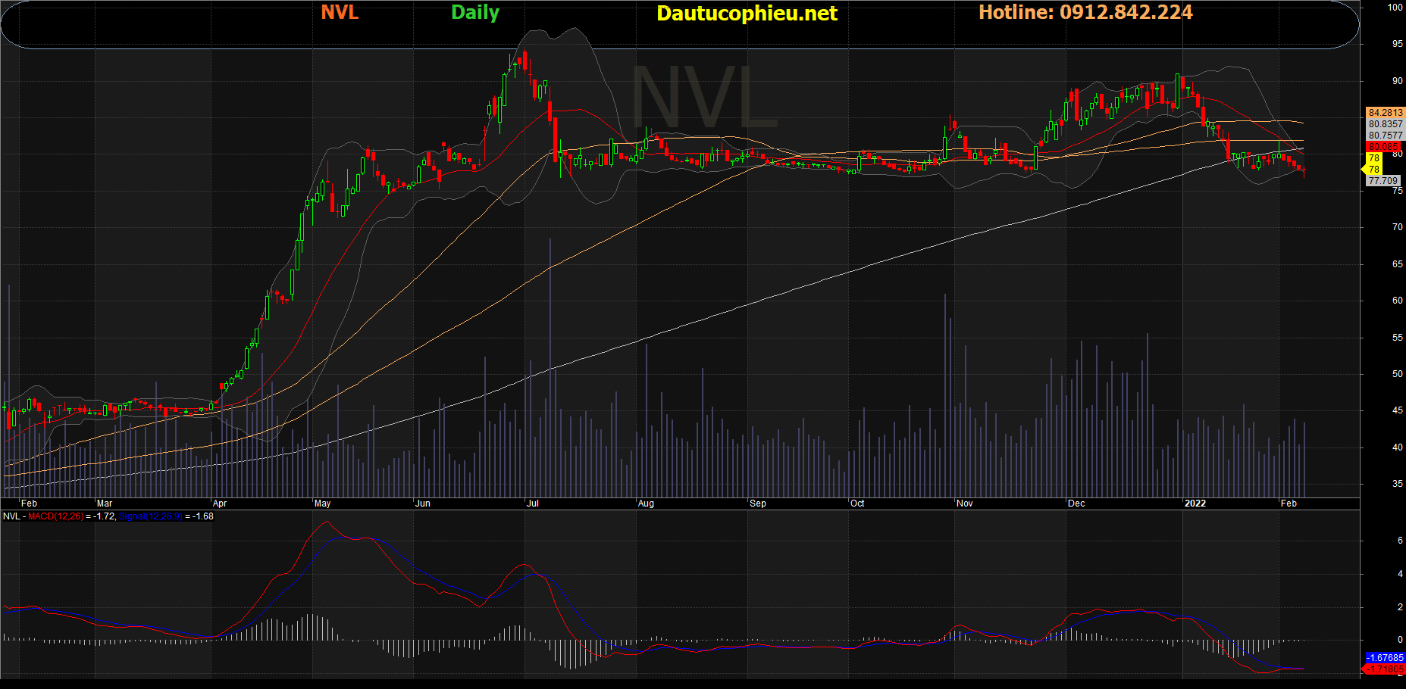
Task: Click the Hotline phone number text
Action: coord(1085,13)
